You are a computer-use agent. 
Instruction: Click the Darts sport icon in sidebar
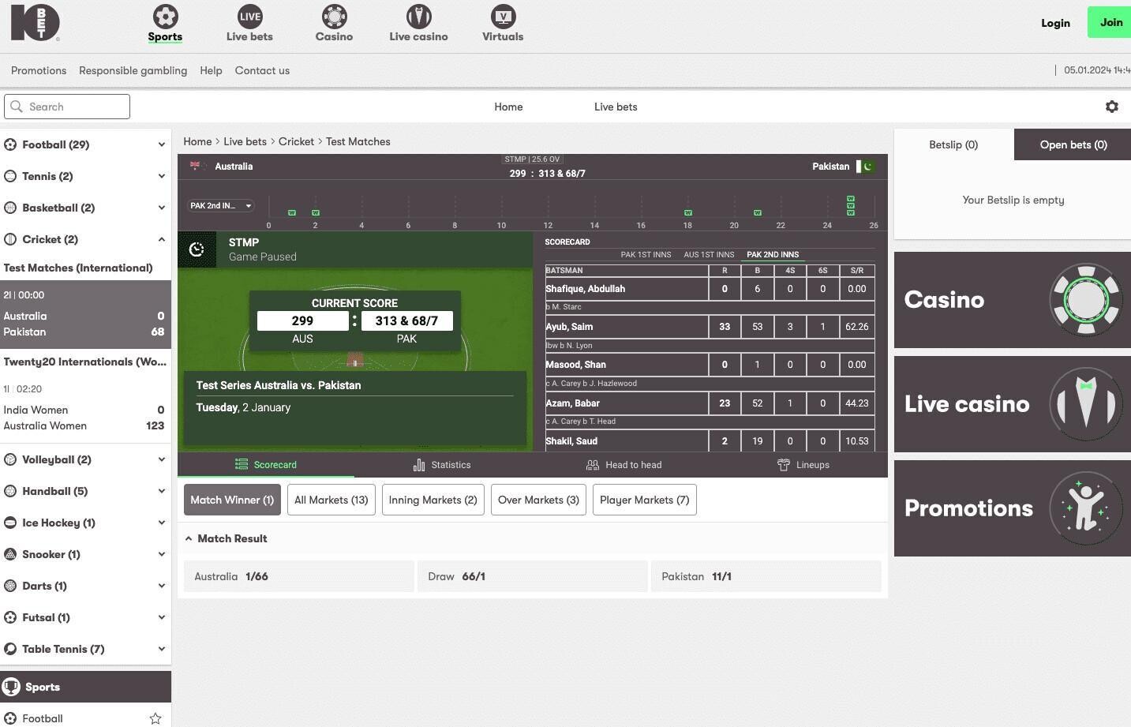(10, 586)
